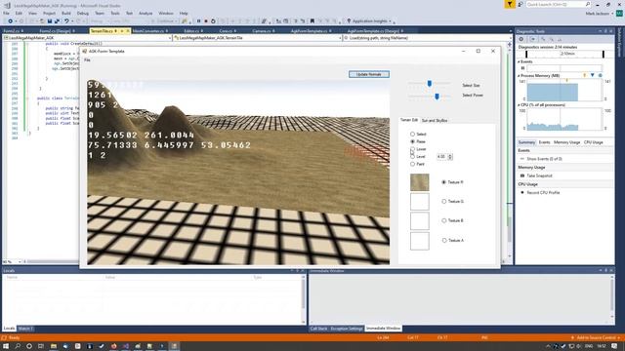Switch to the Sun and SkyBox tab
Screen dimensions: 625x351
pyautogui.click(x=435, y=120)
